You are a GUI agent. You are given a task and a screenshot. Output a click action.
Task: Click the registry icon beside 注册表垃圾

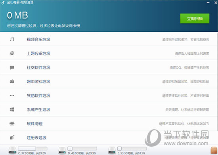tap(12, 138)
